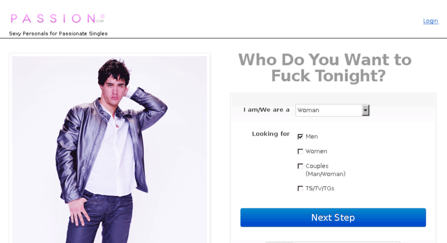Image resolution: width=447 pixels, height=243 pixels.
Task: Click the Looking for field label
Action: [x=270, y=134]
